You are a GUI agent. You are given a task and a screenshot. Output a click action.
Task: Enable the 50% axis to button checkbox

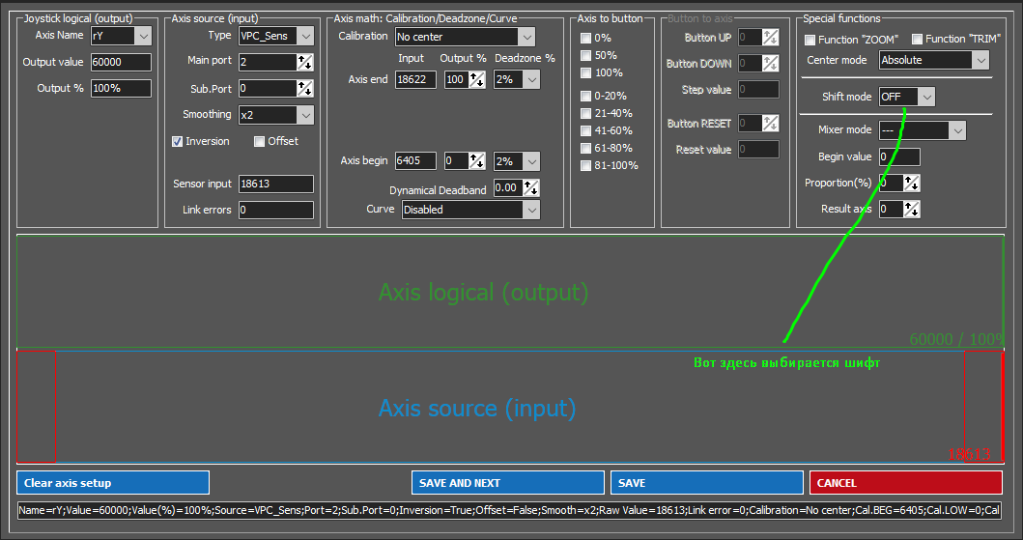(585, 55)
